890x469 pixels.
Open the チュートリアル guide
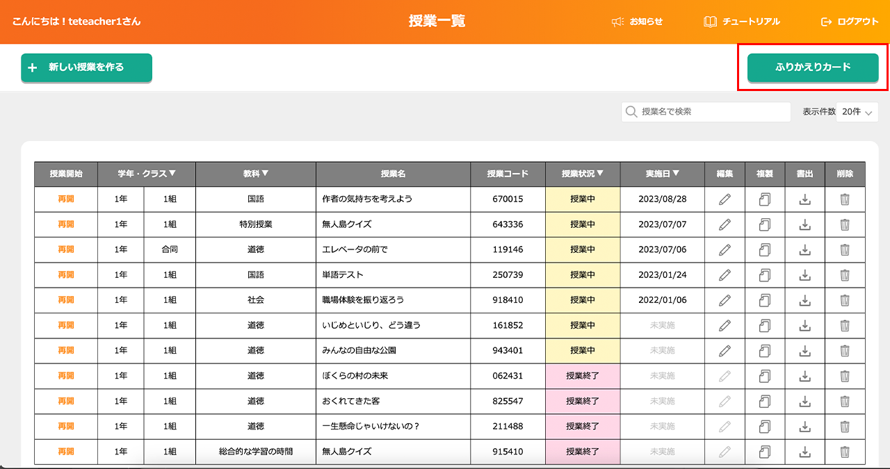(x=742, y=22)
